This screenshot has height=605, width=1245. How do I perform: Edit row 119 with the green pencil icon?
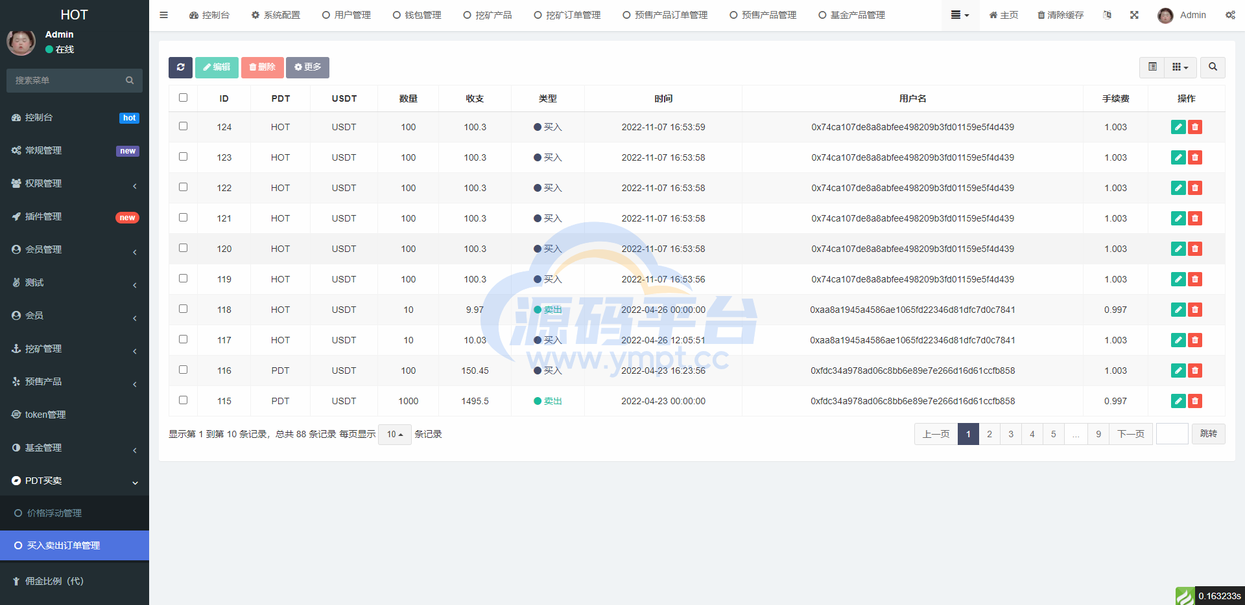[x=1178, y=279]
